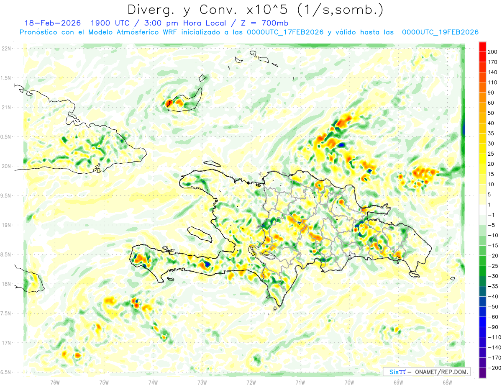Viewport: 502px width, 388px height.
Task: Click the 'Pronóstico con el Modelo Atmósferico WRF' line
Action: pyautogui.click(x=99, y=32)
